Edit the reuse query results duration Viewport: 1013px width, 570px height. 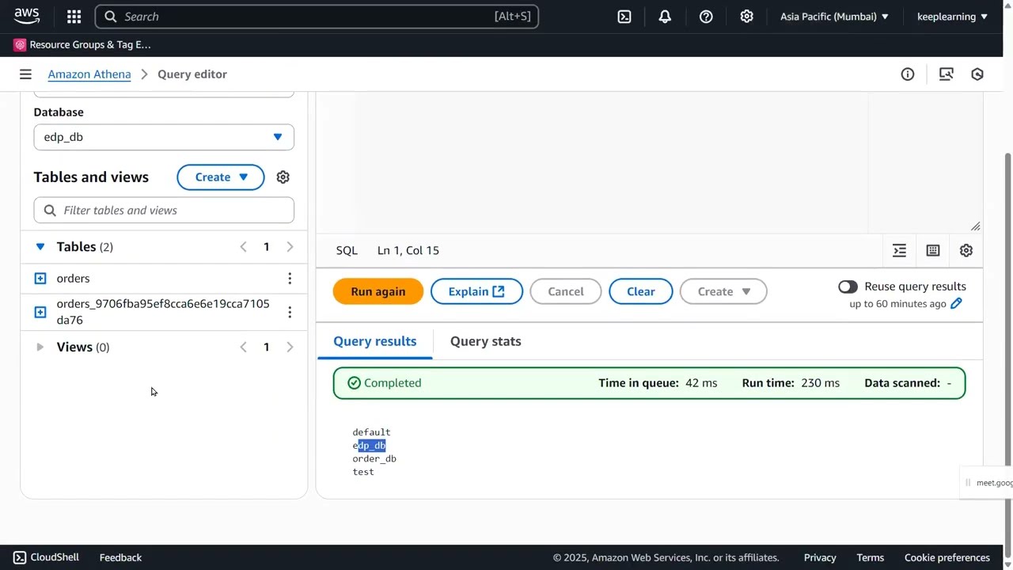956,304
